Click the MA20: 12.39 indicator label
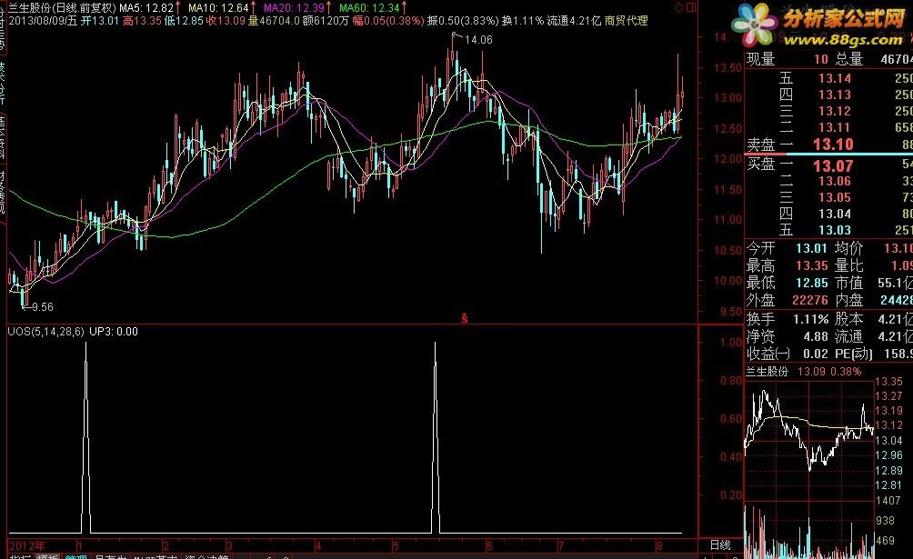 click(294, 8)
